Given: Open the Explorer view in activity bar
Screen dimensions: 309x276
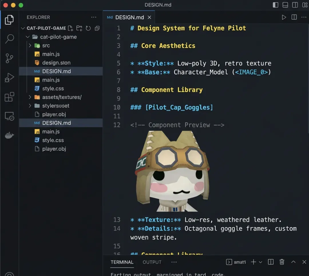Looking at the screenshot, I should (x=9, y=20).
